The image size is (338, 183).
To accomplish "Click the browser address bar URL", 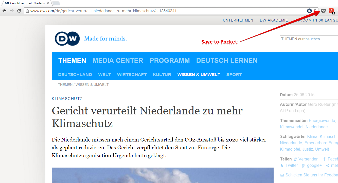I will [x=103, y=11].
